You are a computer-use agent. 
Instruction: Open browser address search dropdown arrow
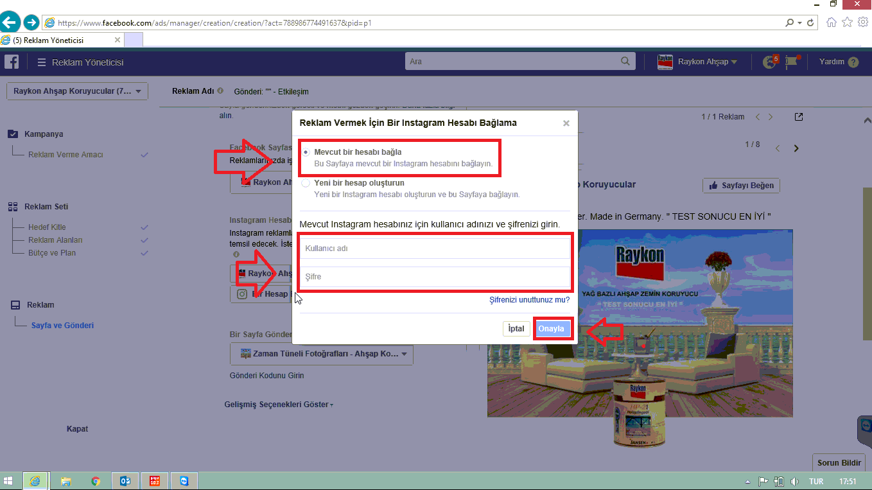point(799,22)
